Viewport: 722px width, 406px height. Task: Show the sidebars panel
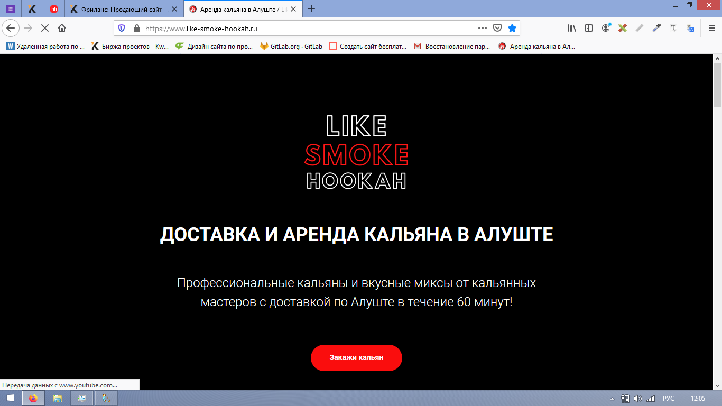[589, 28]
